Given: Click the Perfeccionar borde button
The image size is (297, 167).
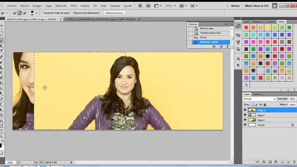Looking at the screenshot, I should point(115,13).
